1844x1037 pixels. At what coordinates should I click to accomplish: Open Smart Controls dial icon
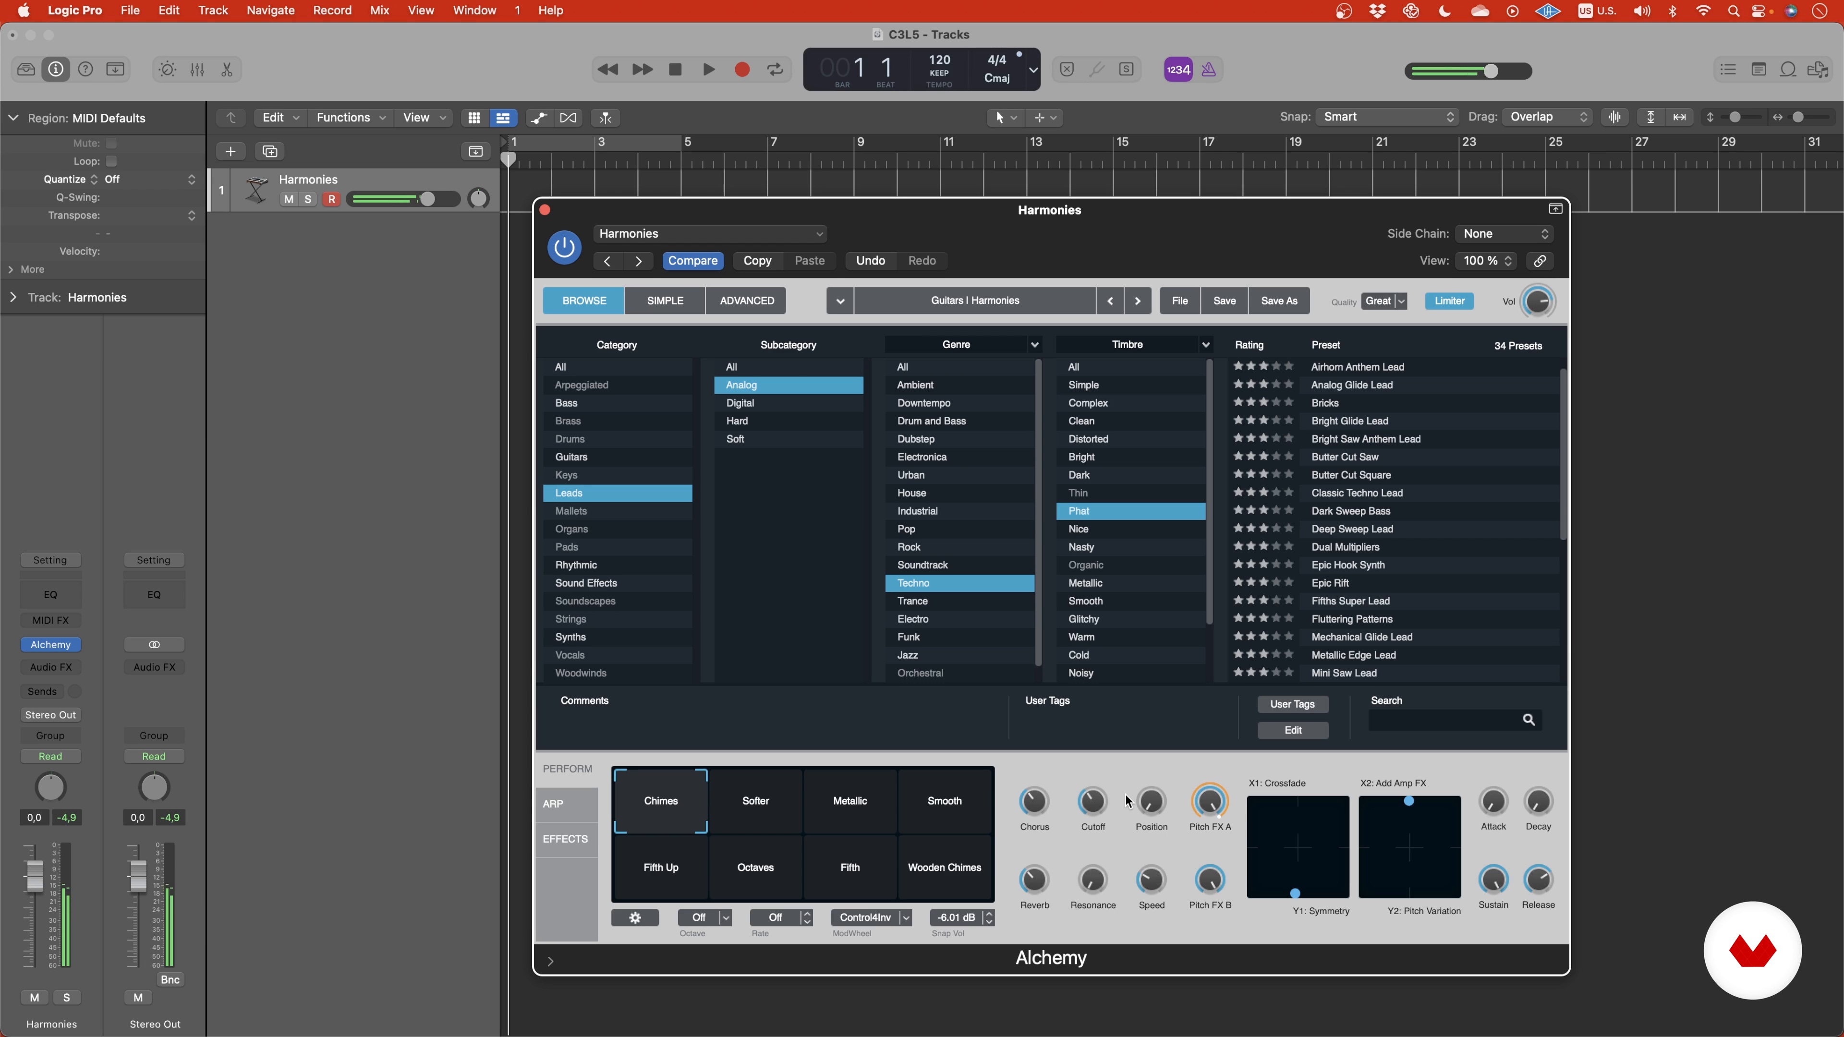point(167,70)
